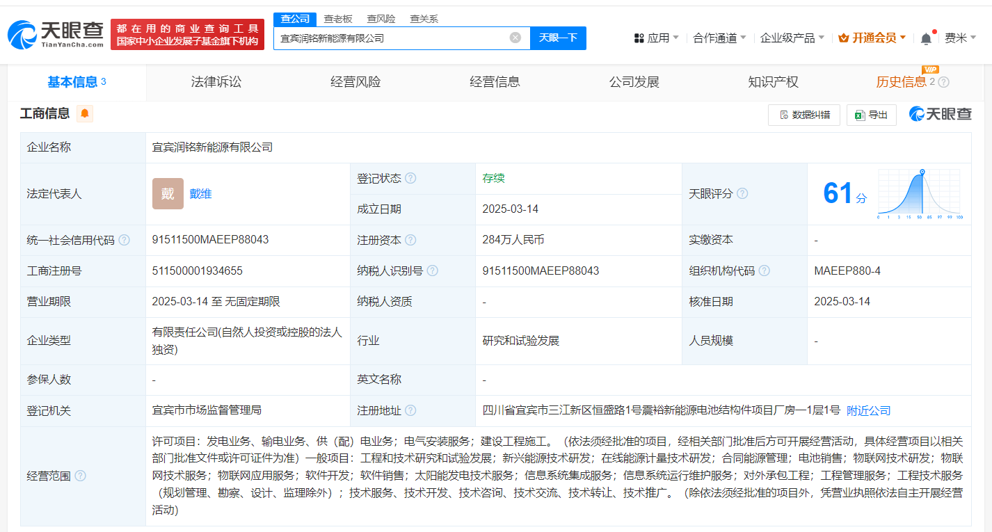Switch to the 查公司 search tab
This screenshot has height=532, width=992.
coord(295,19)
